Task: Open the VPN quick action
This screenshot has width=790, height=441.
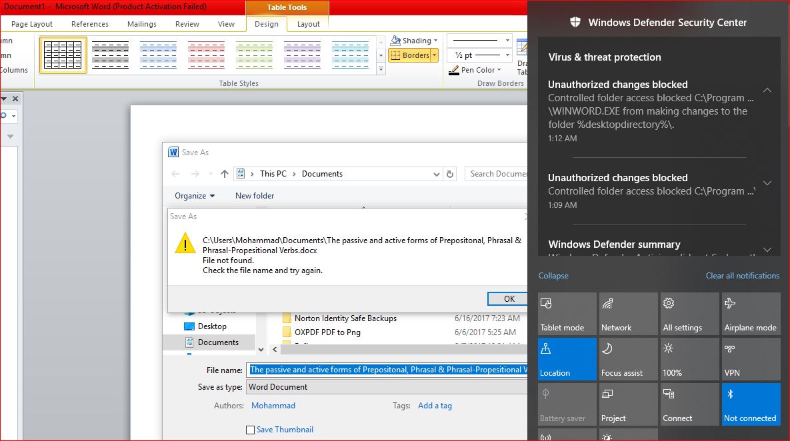Action: coord(751,359)
